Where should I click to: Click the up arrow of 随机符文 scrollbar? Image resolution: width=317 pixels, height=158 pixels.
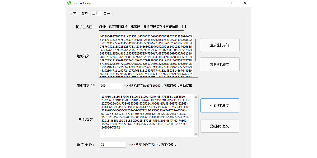click(x=196, y=36)
